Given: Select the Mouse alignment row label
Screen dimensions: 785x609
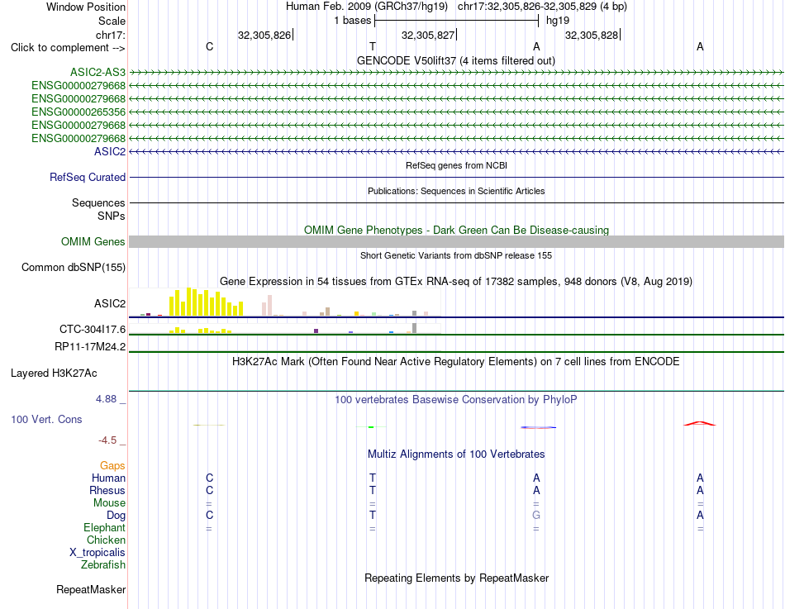Looking at the screenshot, I should coord(109,503).
